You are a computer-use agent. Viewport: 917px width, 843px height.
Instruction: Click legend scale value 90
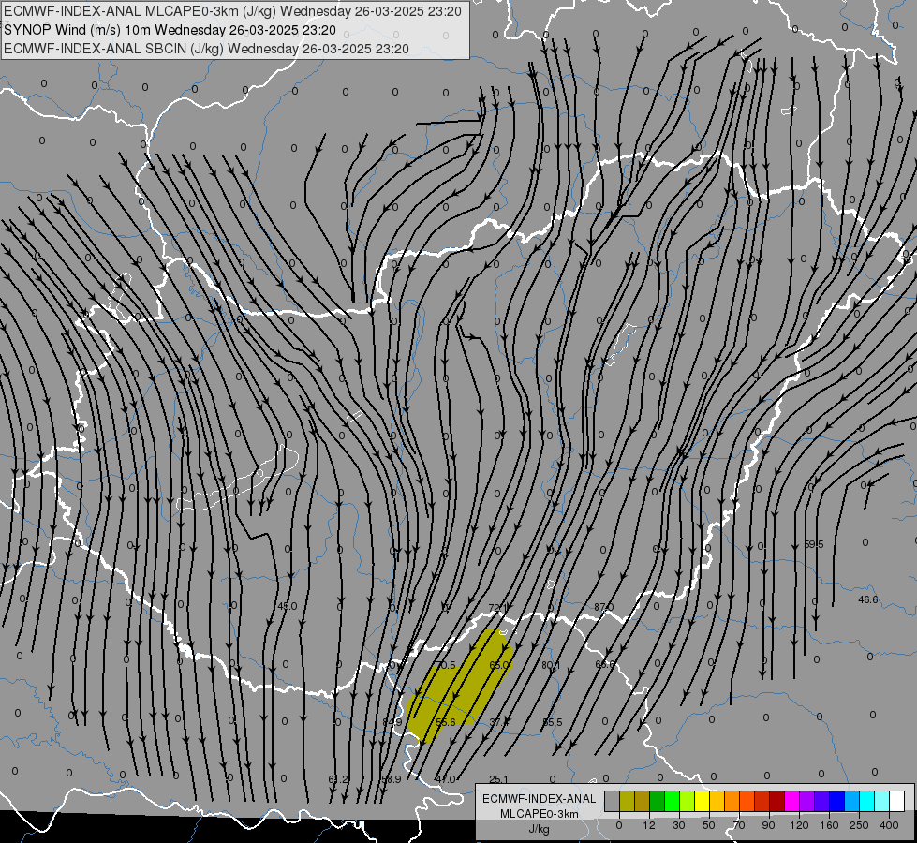tap(768, 825)
